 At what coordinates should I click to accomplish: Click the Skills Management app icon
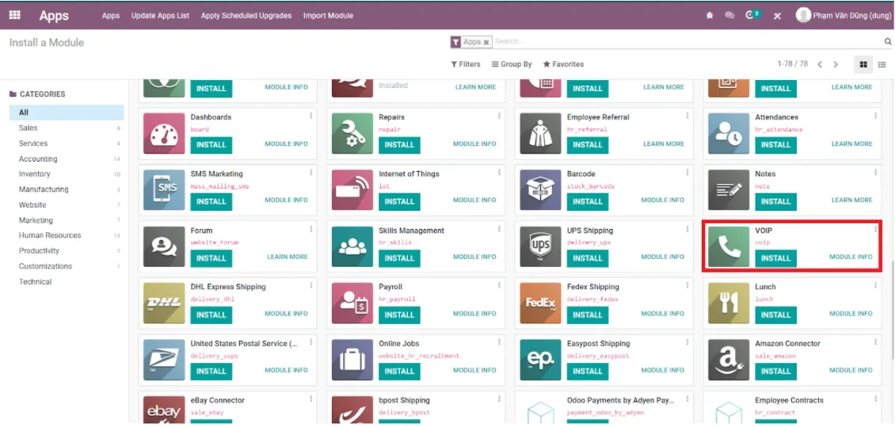tap(352, 246)
